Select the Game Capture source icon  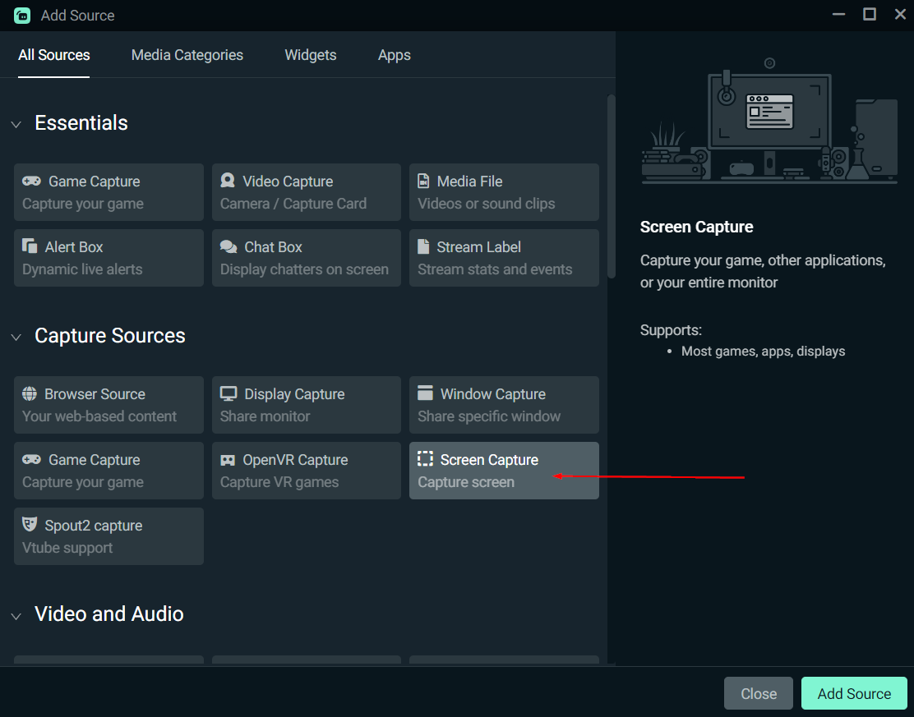30,181
